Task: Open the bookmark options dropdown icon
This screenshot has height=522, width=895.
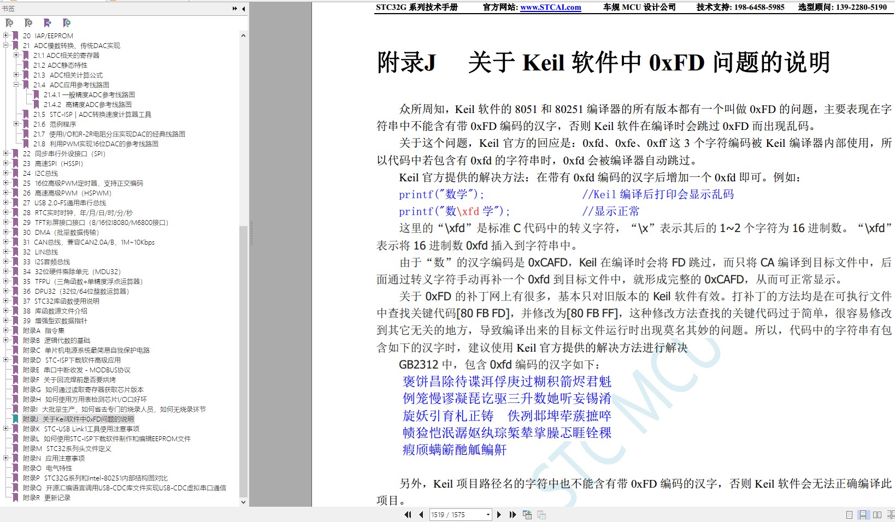Action: pos(67,23)
